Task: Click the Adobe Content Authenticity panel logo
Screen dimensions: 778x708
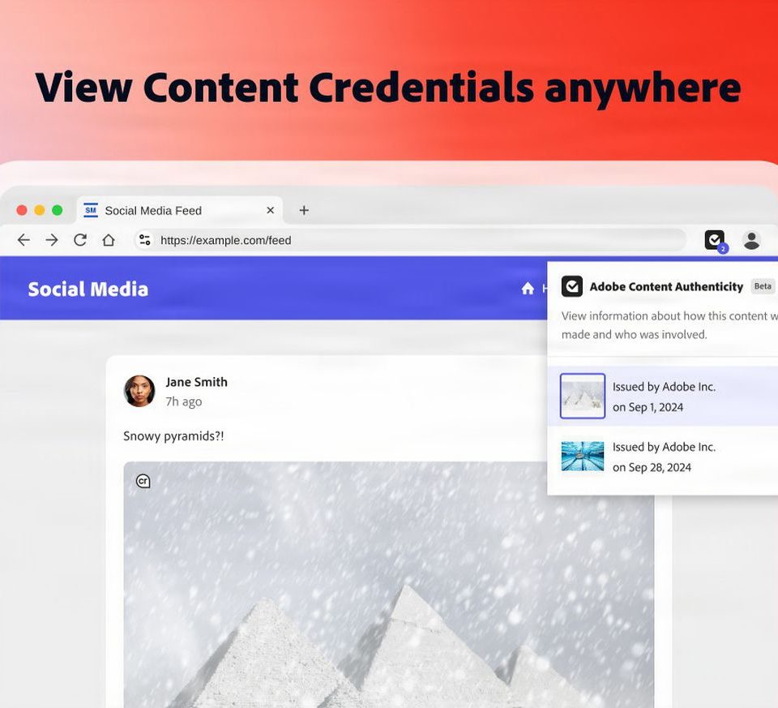Action: point(572,286)
